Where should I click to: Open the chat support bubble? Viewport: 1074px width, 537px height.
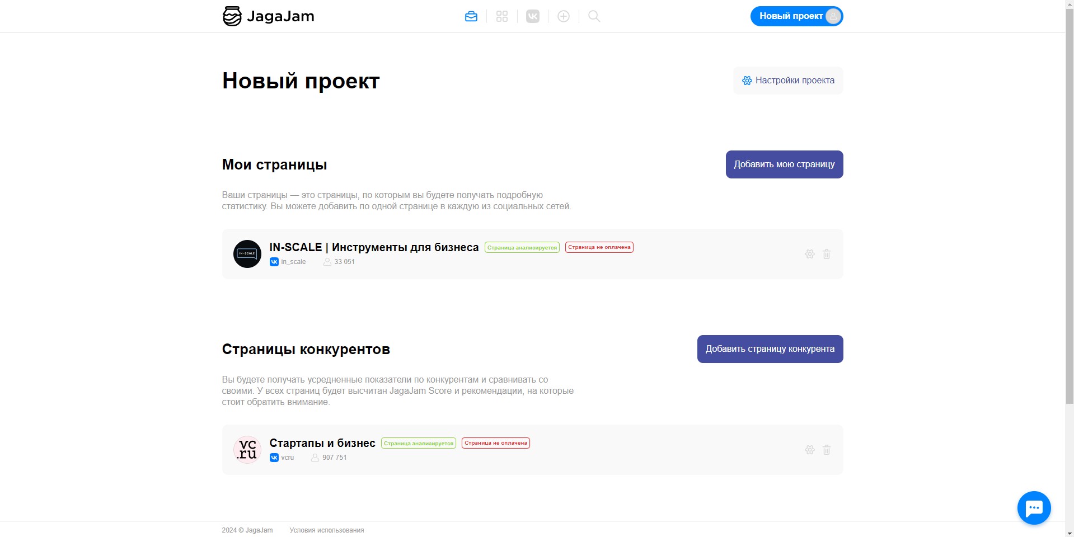(x=1034, y=508)
